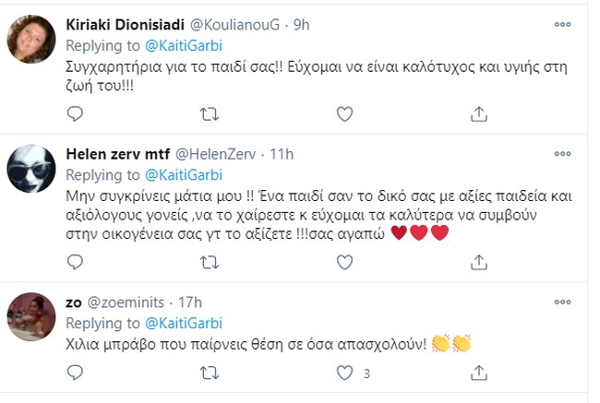Viewport: 600px width, 403px height.
Task: Share the tweet by zo
Action: coord(478,374)
